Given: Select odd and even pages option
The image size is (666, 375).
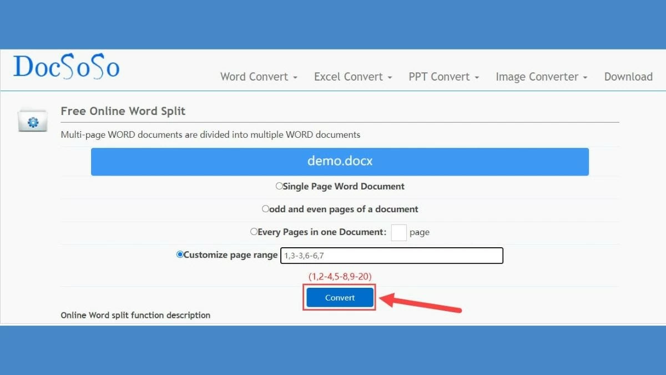Looking at the screenshot, I should (x=265, y=209).
